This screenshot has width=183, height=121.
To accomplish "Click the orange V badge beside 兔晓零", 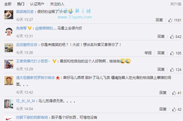I will pos(30,28).
